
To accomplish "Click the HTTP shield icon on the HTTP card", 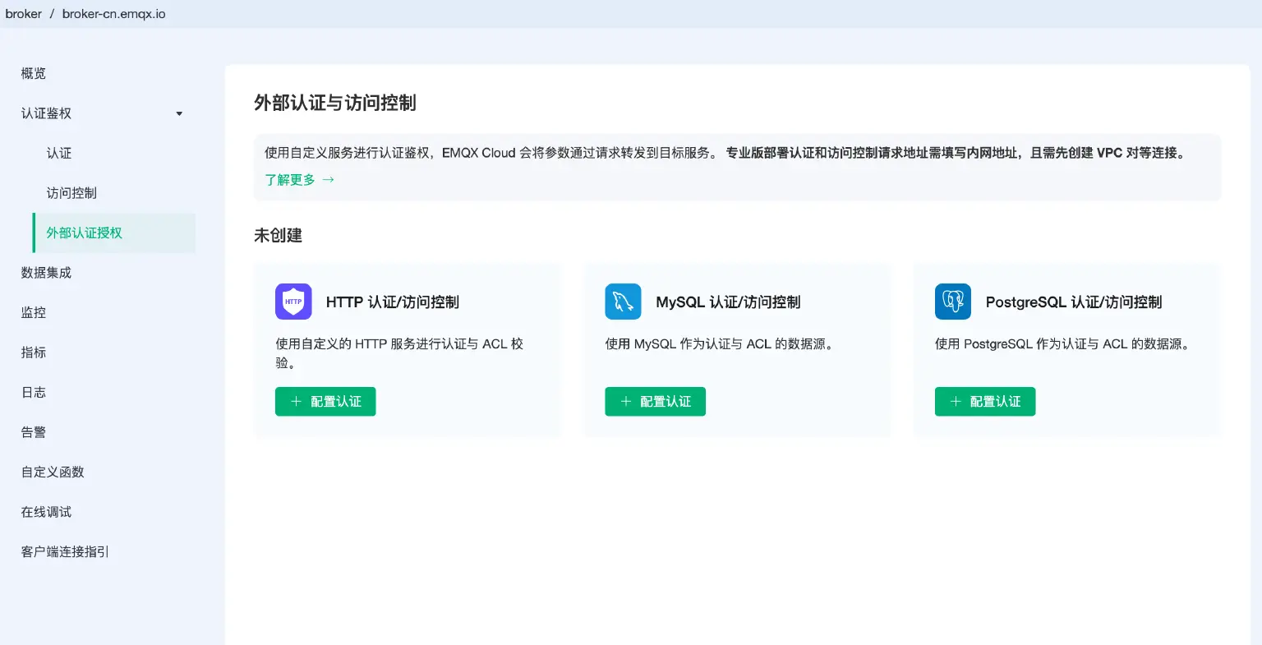I will click(293, 302).
